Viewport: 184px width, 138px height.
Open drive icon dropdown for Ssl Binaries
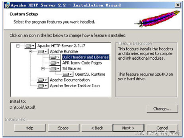tap(55, 68)
